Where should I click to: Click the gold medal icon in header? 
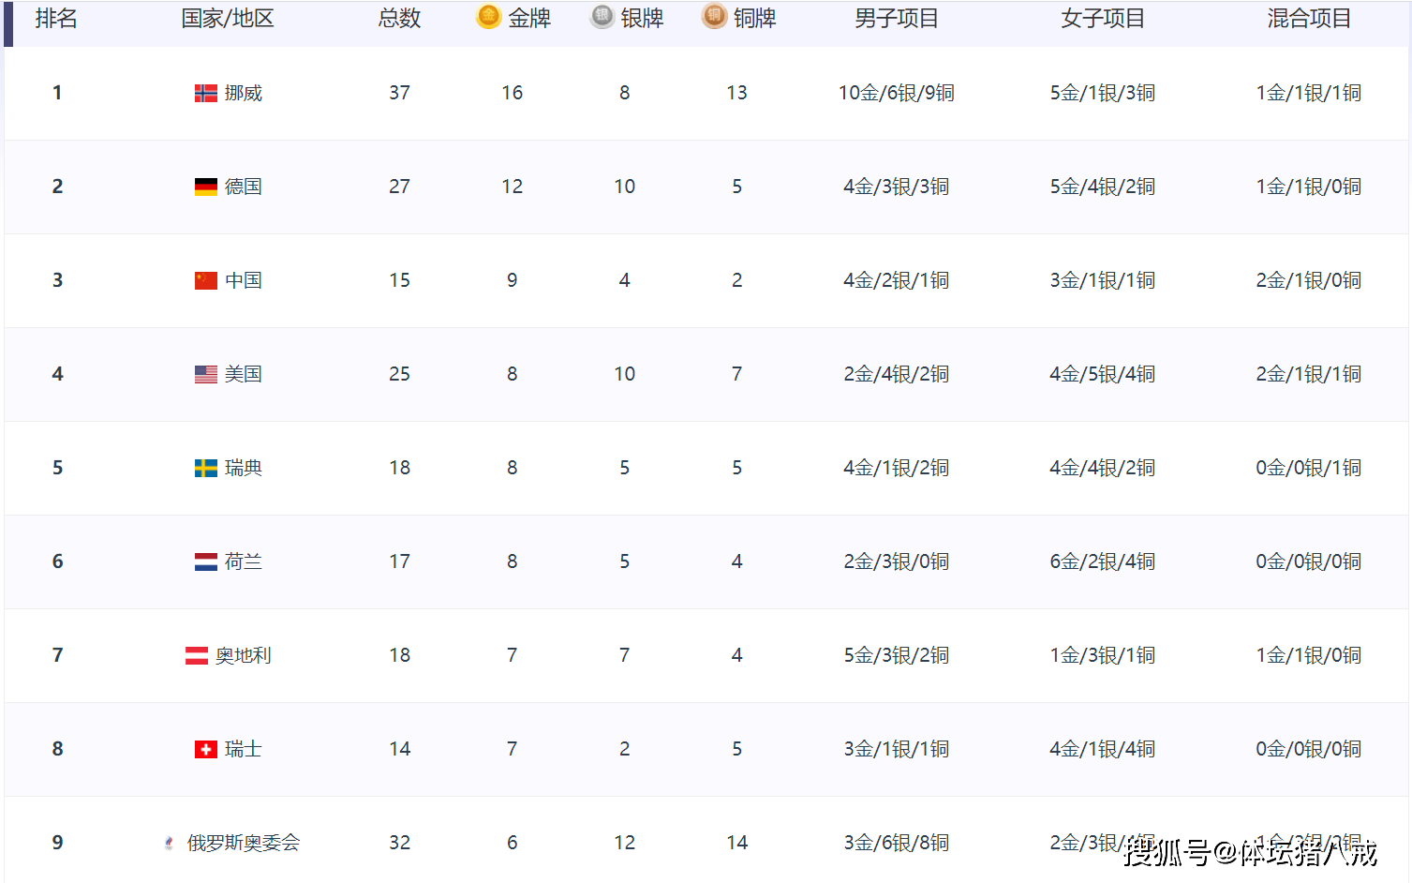click(x=489, y=17)
